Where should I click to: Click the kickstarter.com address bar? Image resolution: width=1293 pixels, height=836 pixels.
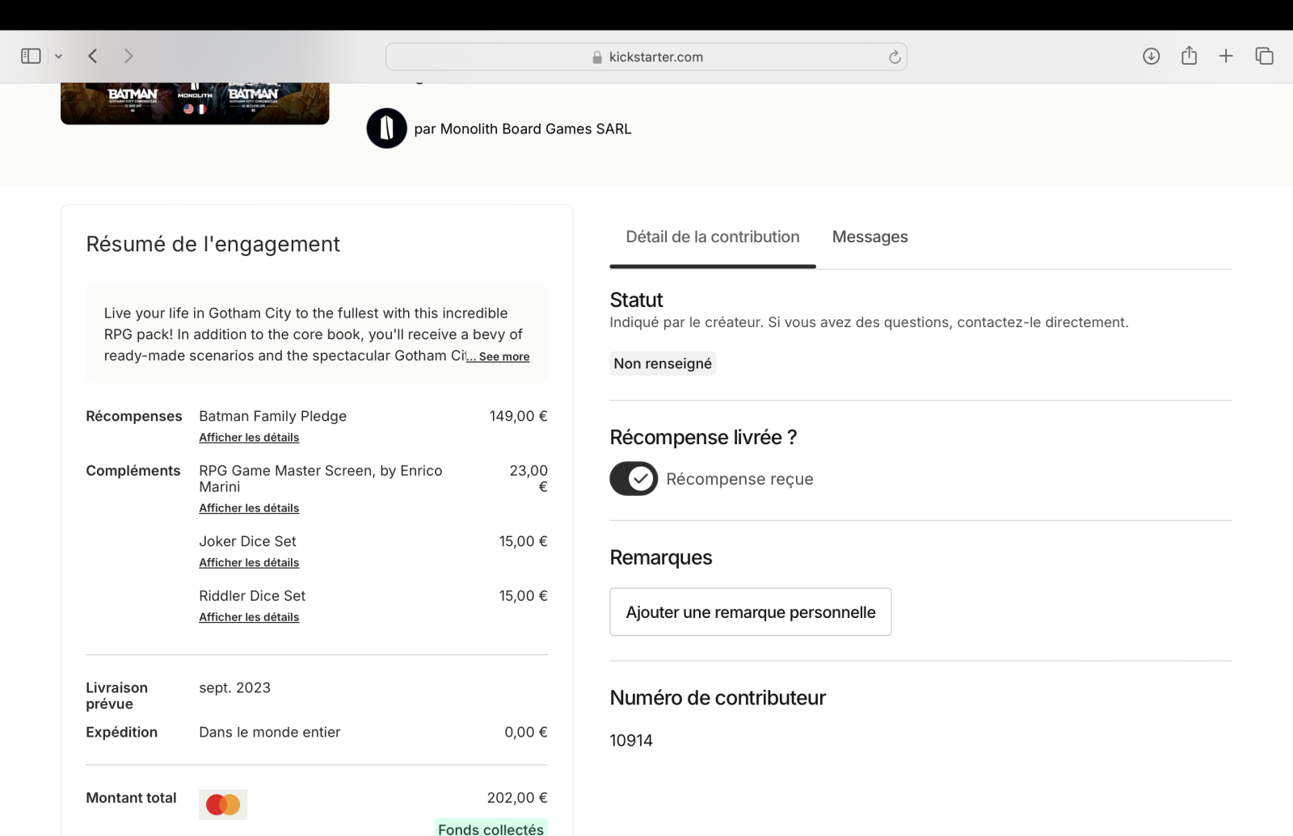click(x=646, y=57)
